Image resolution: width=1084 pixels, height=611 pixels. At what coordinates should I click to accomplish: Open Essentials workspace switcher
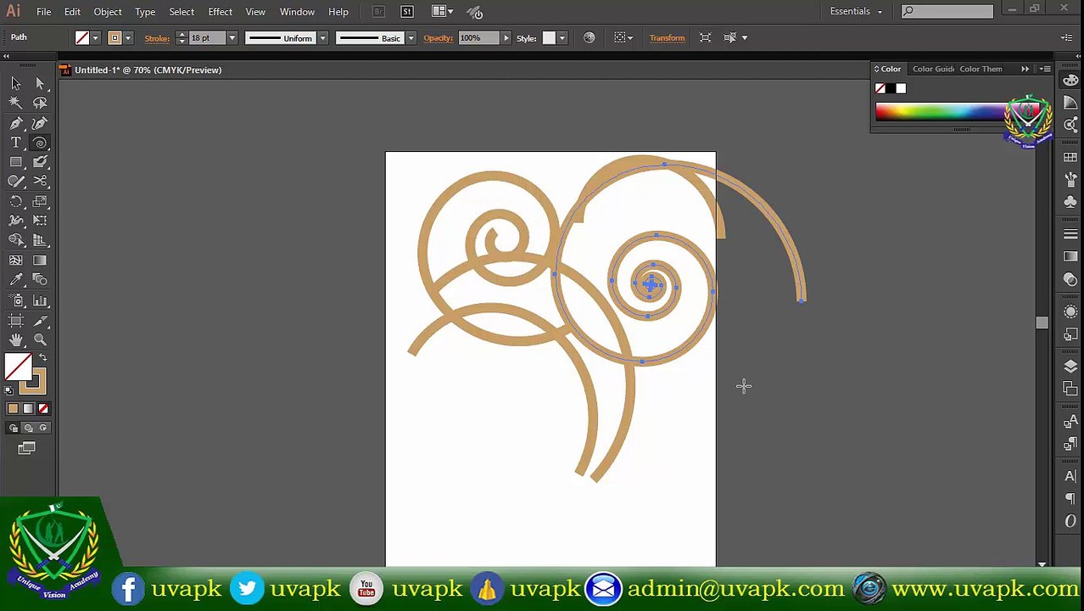click(x=856, y=11)
